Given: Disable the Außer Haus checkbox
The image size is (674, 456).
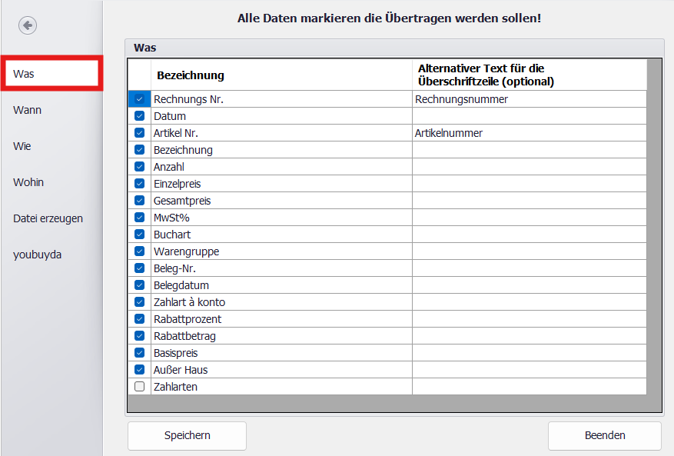Looking at the screenshot, I should [x=139, y=370].
